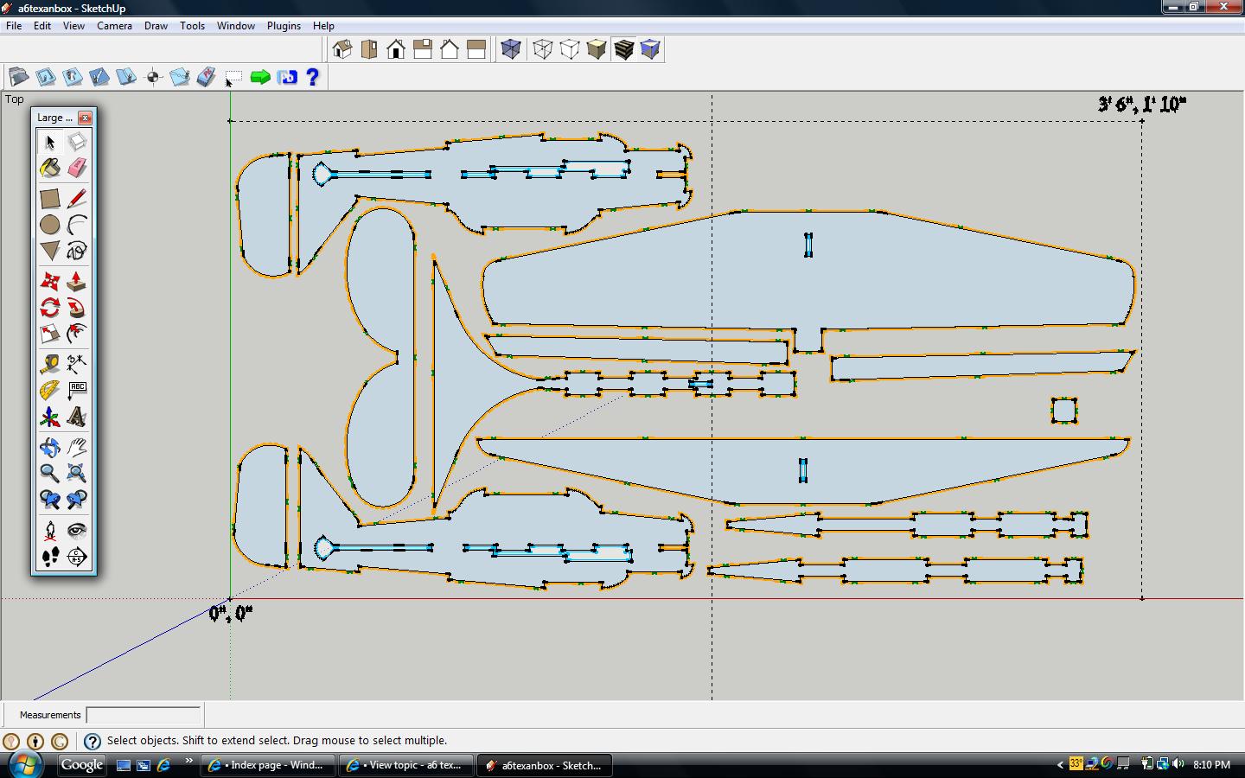The height and width of the screenshot is (778, 1245).
Task: Pick the Paint Bucket tool
Action: pos(50,168)
